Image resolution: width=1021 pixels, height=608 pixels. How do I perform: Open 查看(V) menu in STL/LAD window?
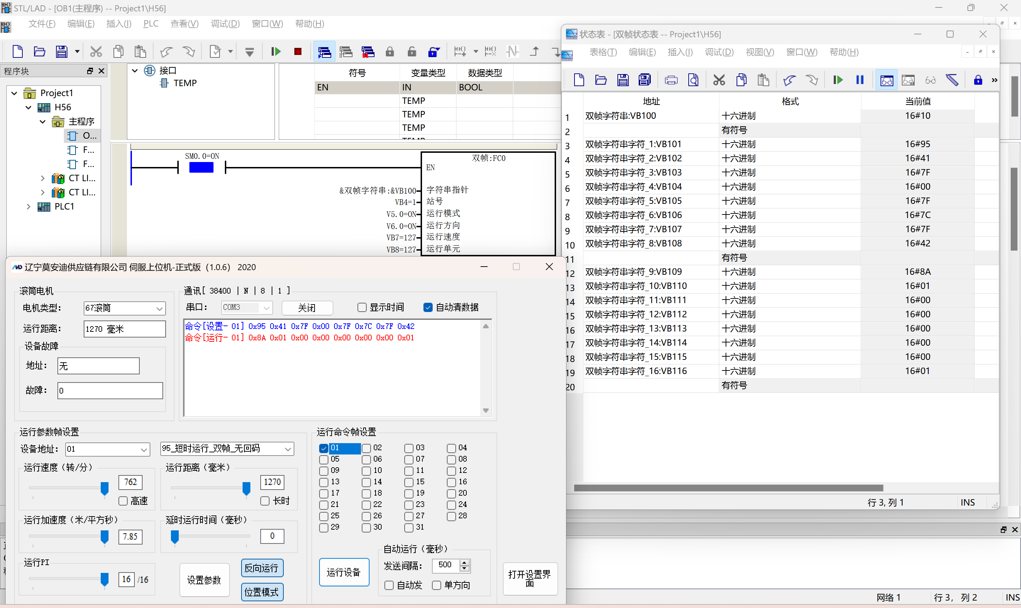184,24
